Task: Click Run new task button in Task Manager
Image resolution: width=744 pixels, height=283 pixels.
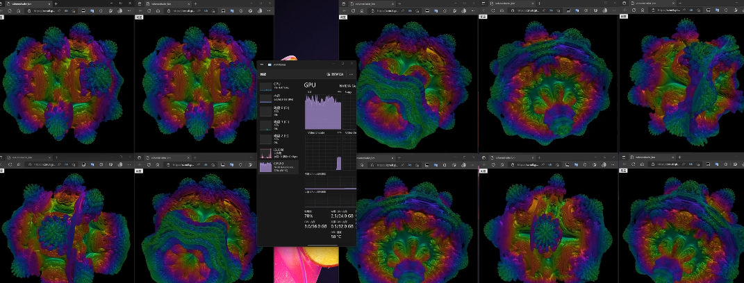Action: click(x=336, y=74)
